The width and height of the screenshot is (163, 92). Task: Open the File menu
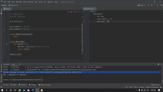coord(5,2)
